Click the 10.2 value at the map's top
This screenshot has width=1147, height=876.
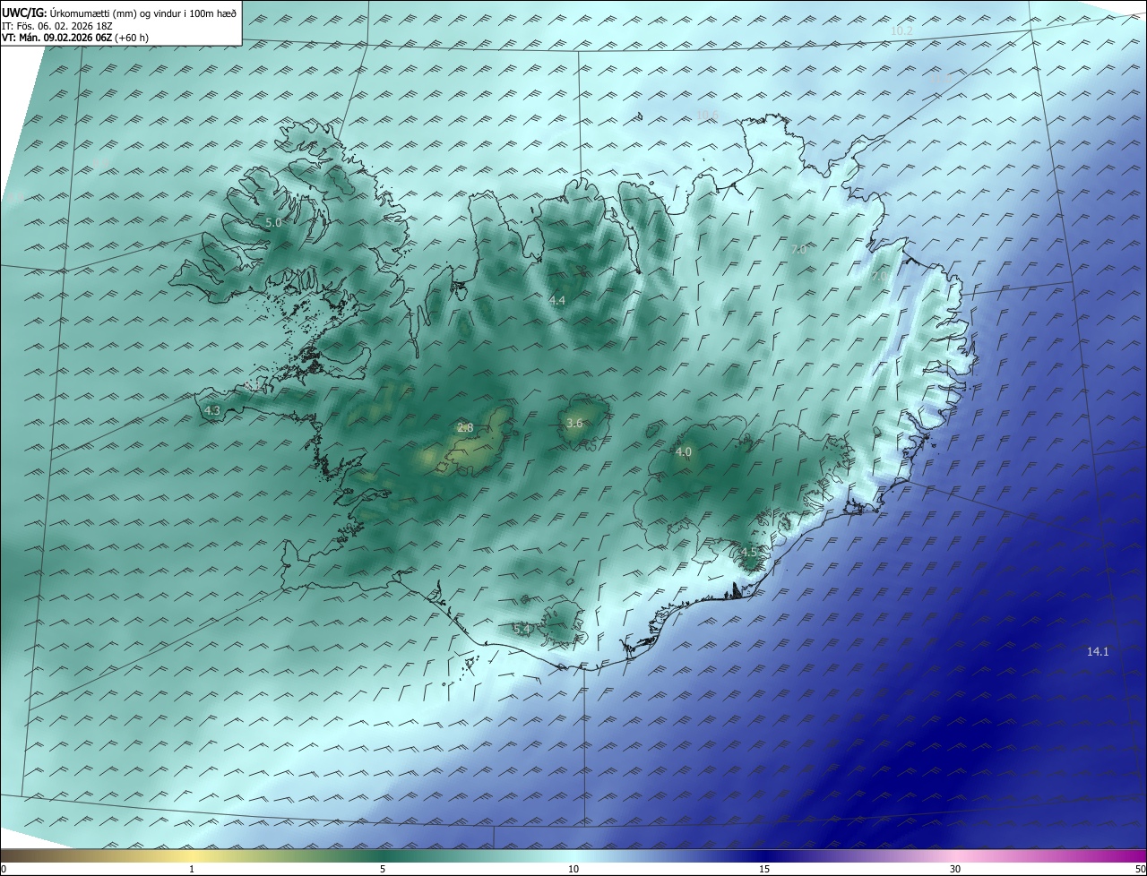pyautogui.click(x=901, y=30)
